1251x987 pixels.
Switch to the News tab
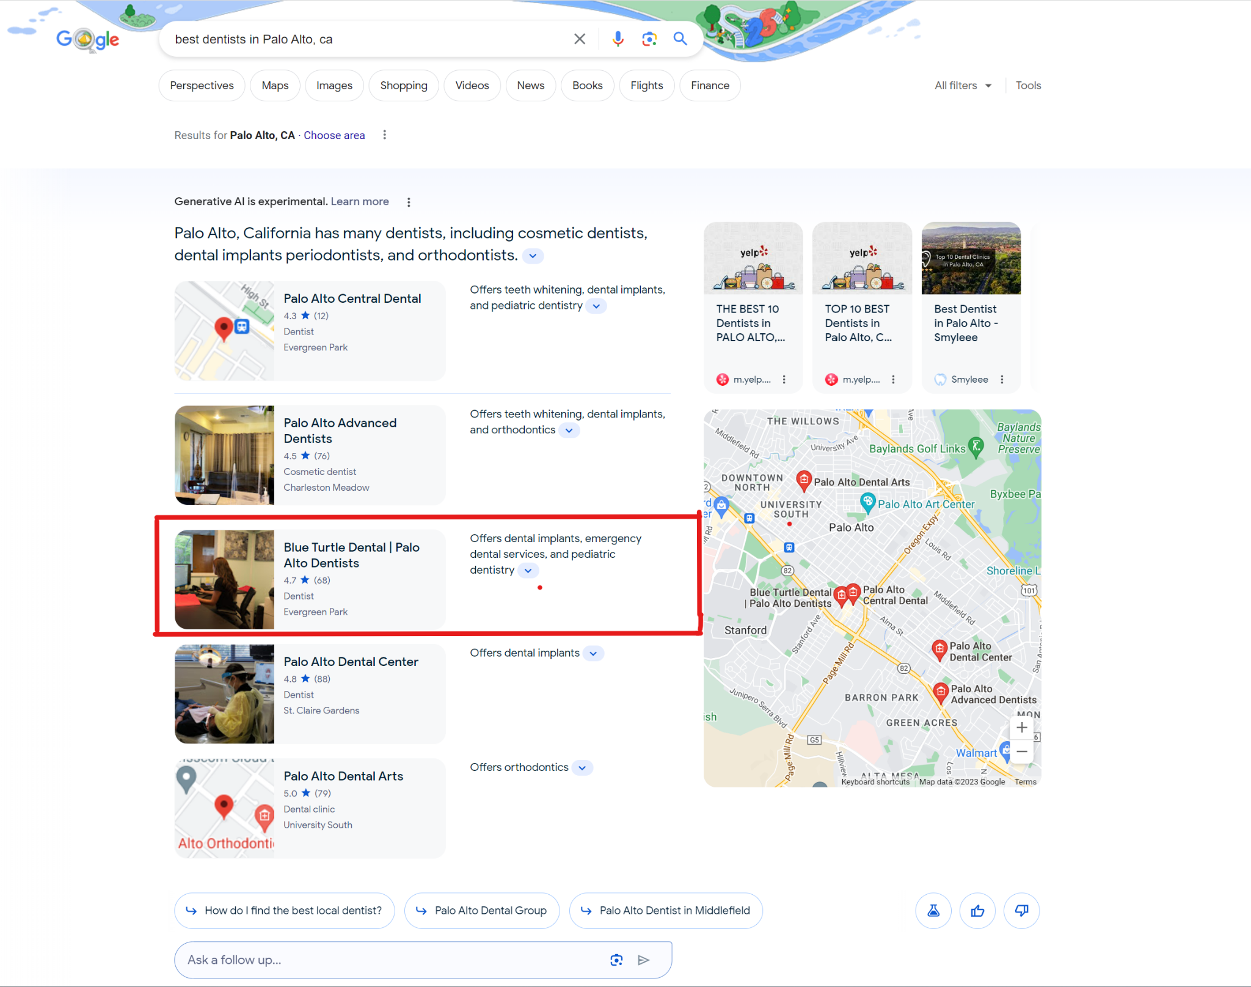pyautogui.click(x=530, y=85)
